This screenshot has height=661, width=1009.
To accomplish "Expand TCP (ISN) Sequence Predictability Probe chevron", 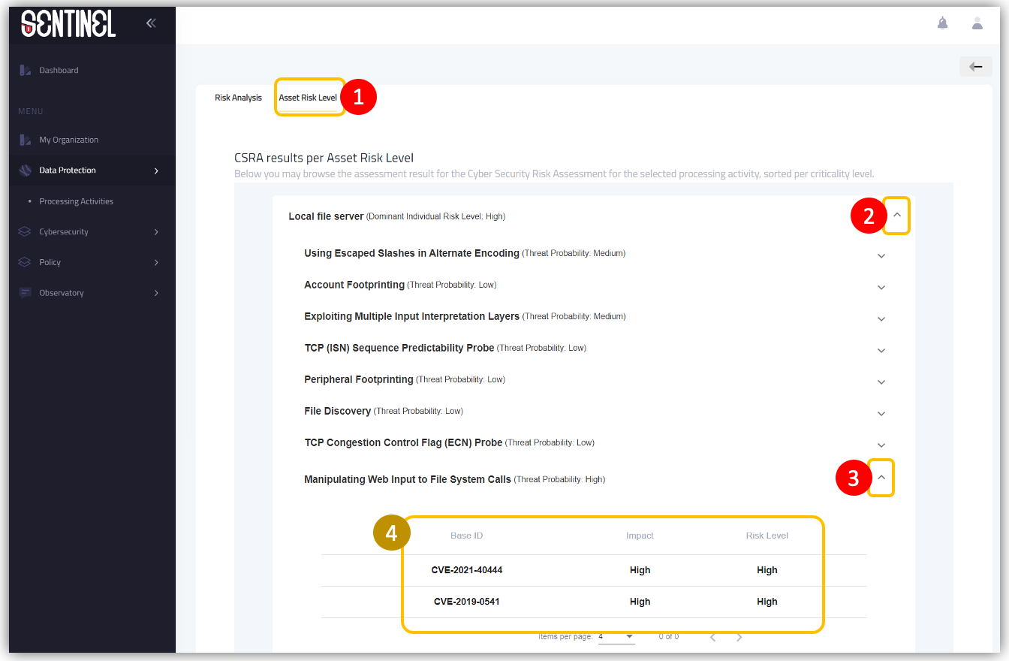I will [x=881, y=351].
